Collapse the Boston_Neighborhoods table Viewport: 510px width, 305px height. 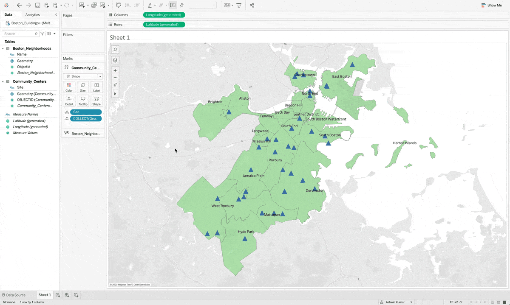click(x=3, y=48)
